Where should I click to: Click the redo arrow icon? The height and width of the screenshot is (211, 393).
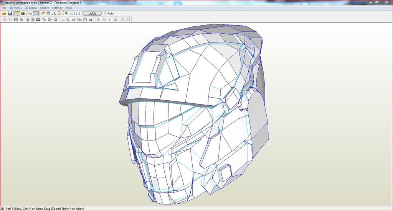(x=55, y=19)
